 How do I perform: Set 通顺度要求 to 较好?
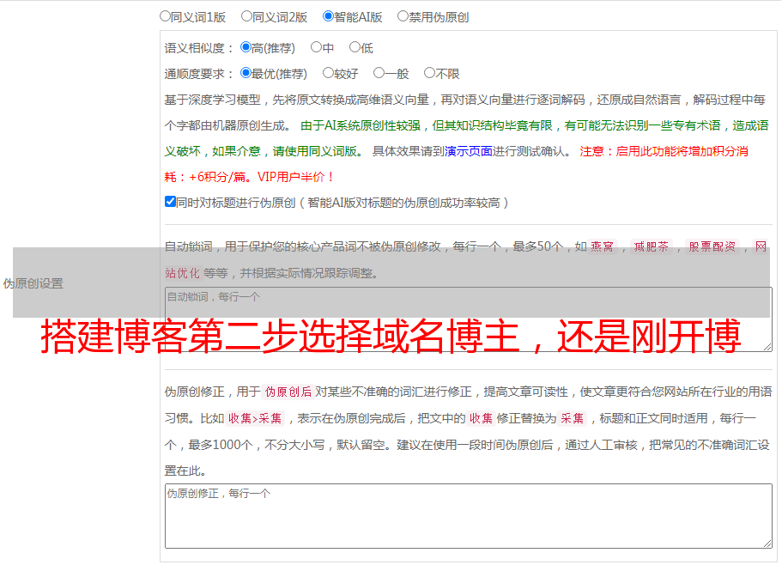coord(328,73)
